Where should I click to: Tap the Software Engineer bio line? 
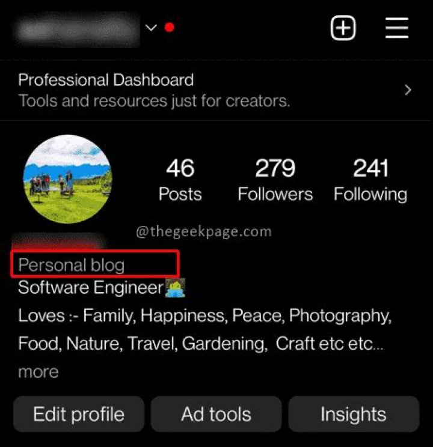tap(102, 287)
